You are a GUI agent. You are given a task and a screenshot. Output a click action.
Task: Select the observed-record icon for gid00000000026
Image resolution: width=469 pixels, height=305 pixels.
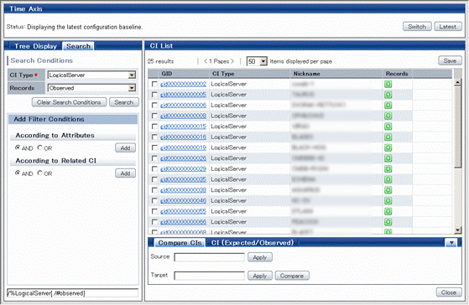click(x=388, y=158)
